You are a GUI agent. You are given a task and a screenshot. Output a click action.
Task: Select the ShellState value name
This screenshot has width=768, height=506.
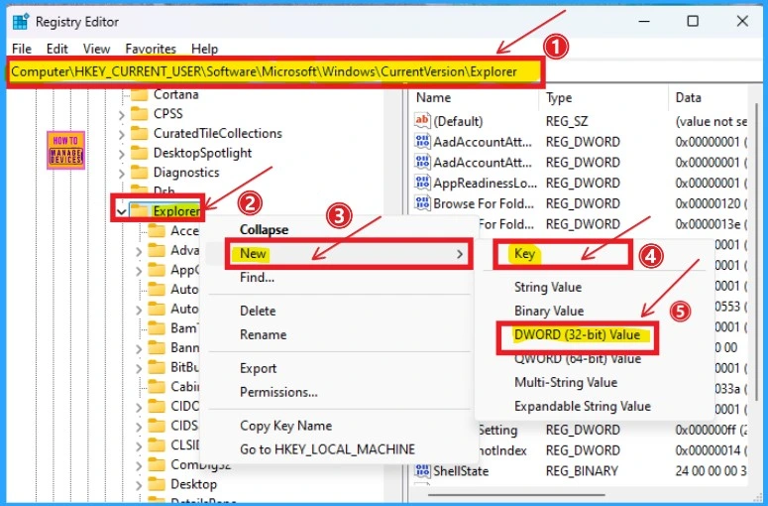pyautogui.click(x=461, y=471)
